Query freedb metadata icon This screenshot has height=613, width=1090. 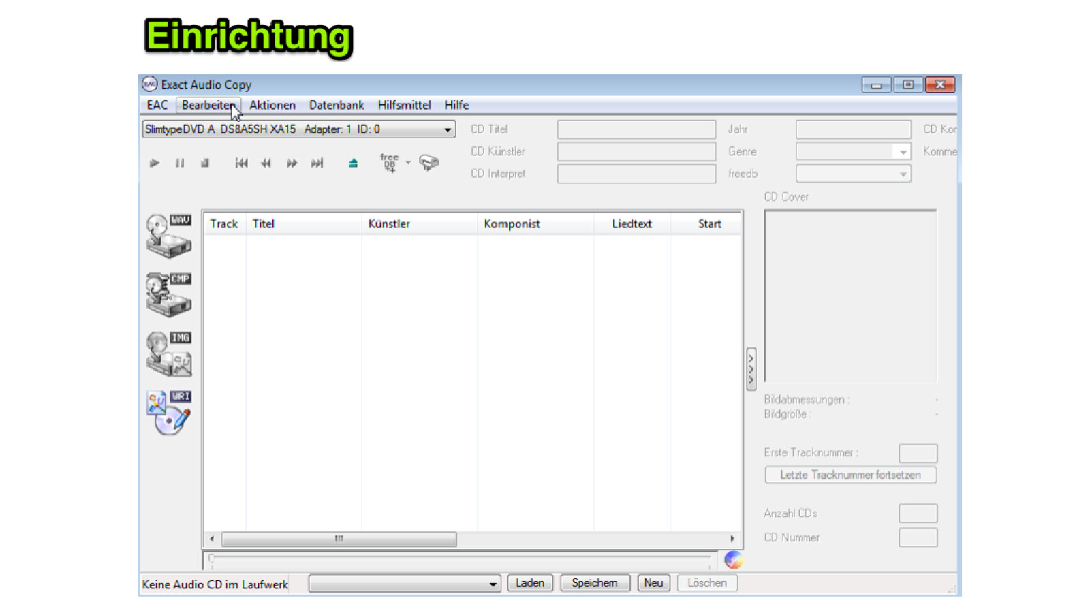389,162
